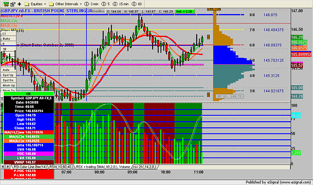Click the green 146.29 price tag

pyautogui.click(x=297, y=37)
